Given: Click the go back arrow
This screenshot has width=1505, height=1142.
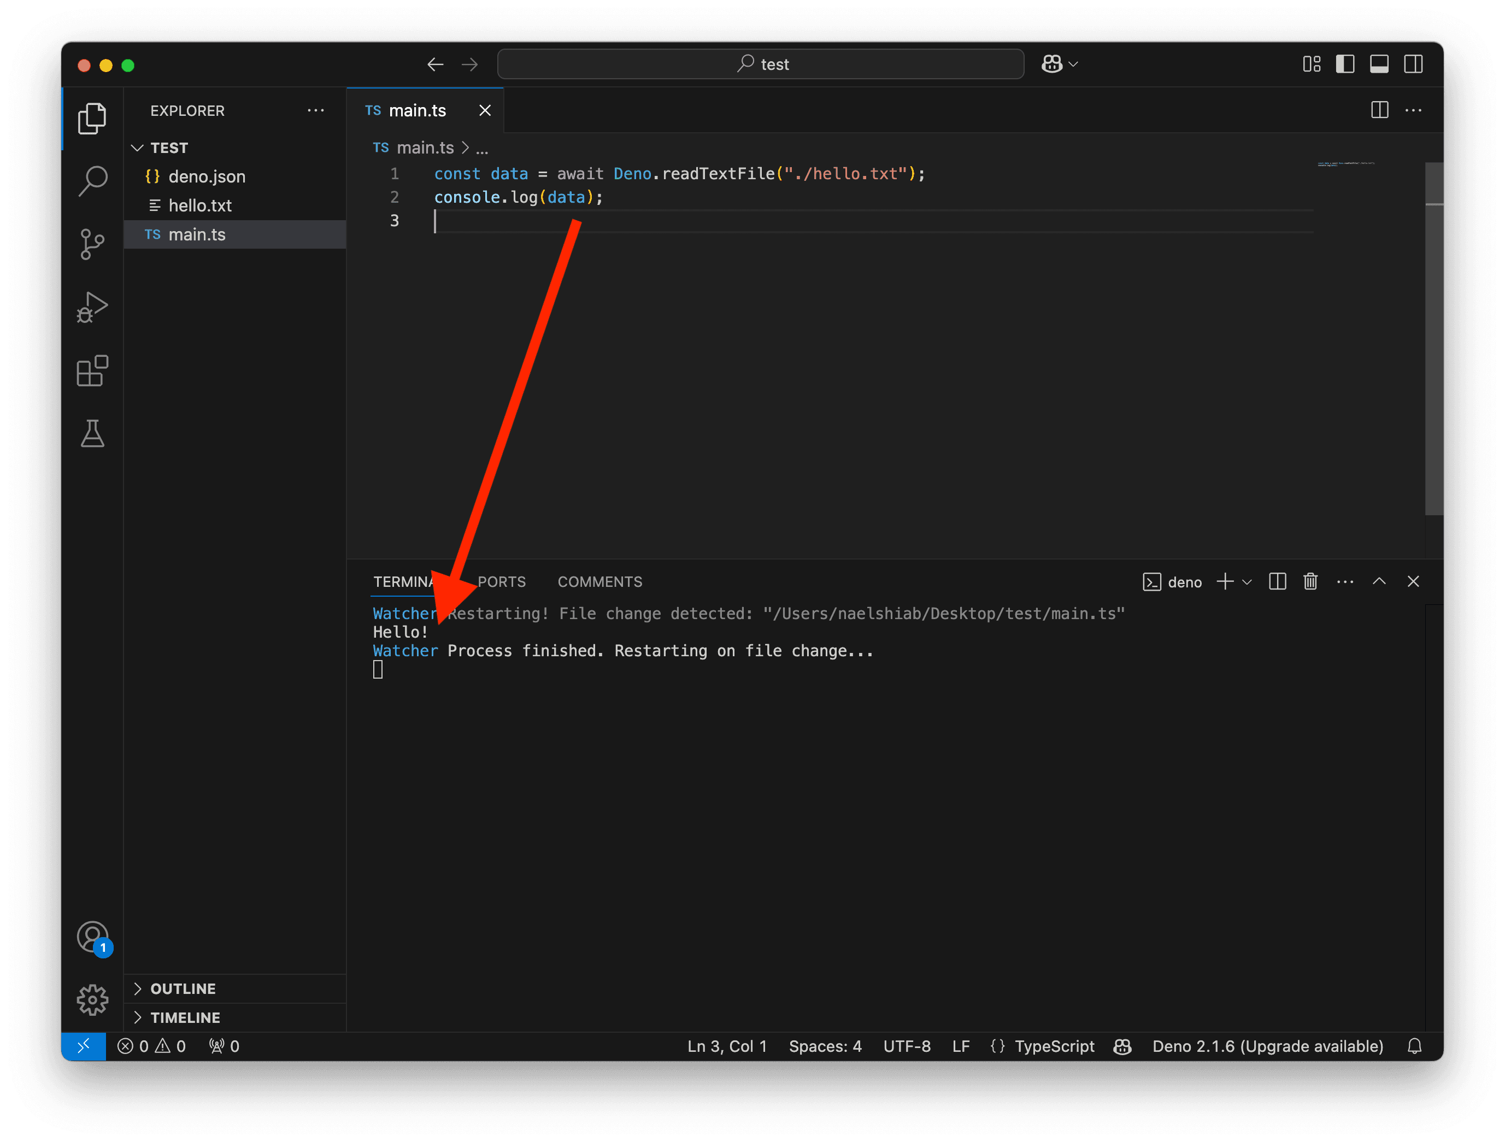Looking at the screenshot, I should tap(436, 64).
